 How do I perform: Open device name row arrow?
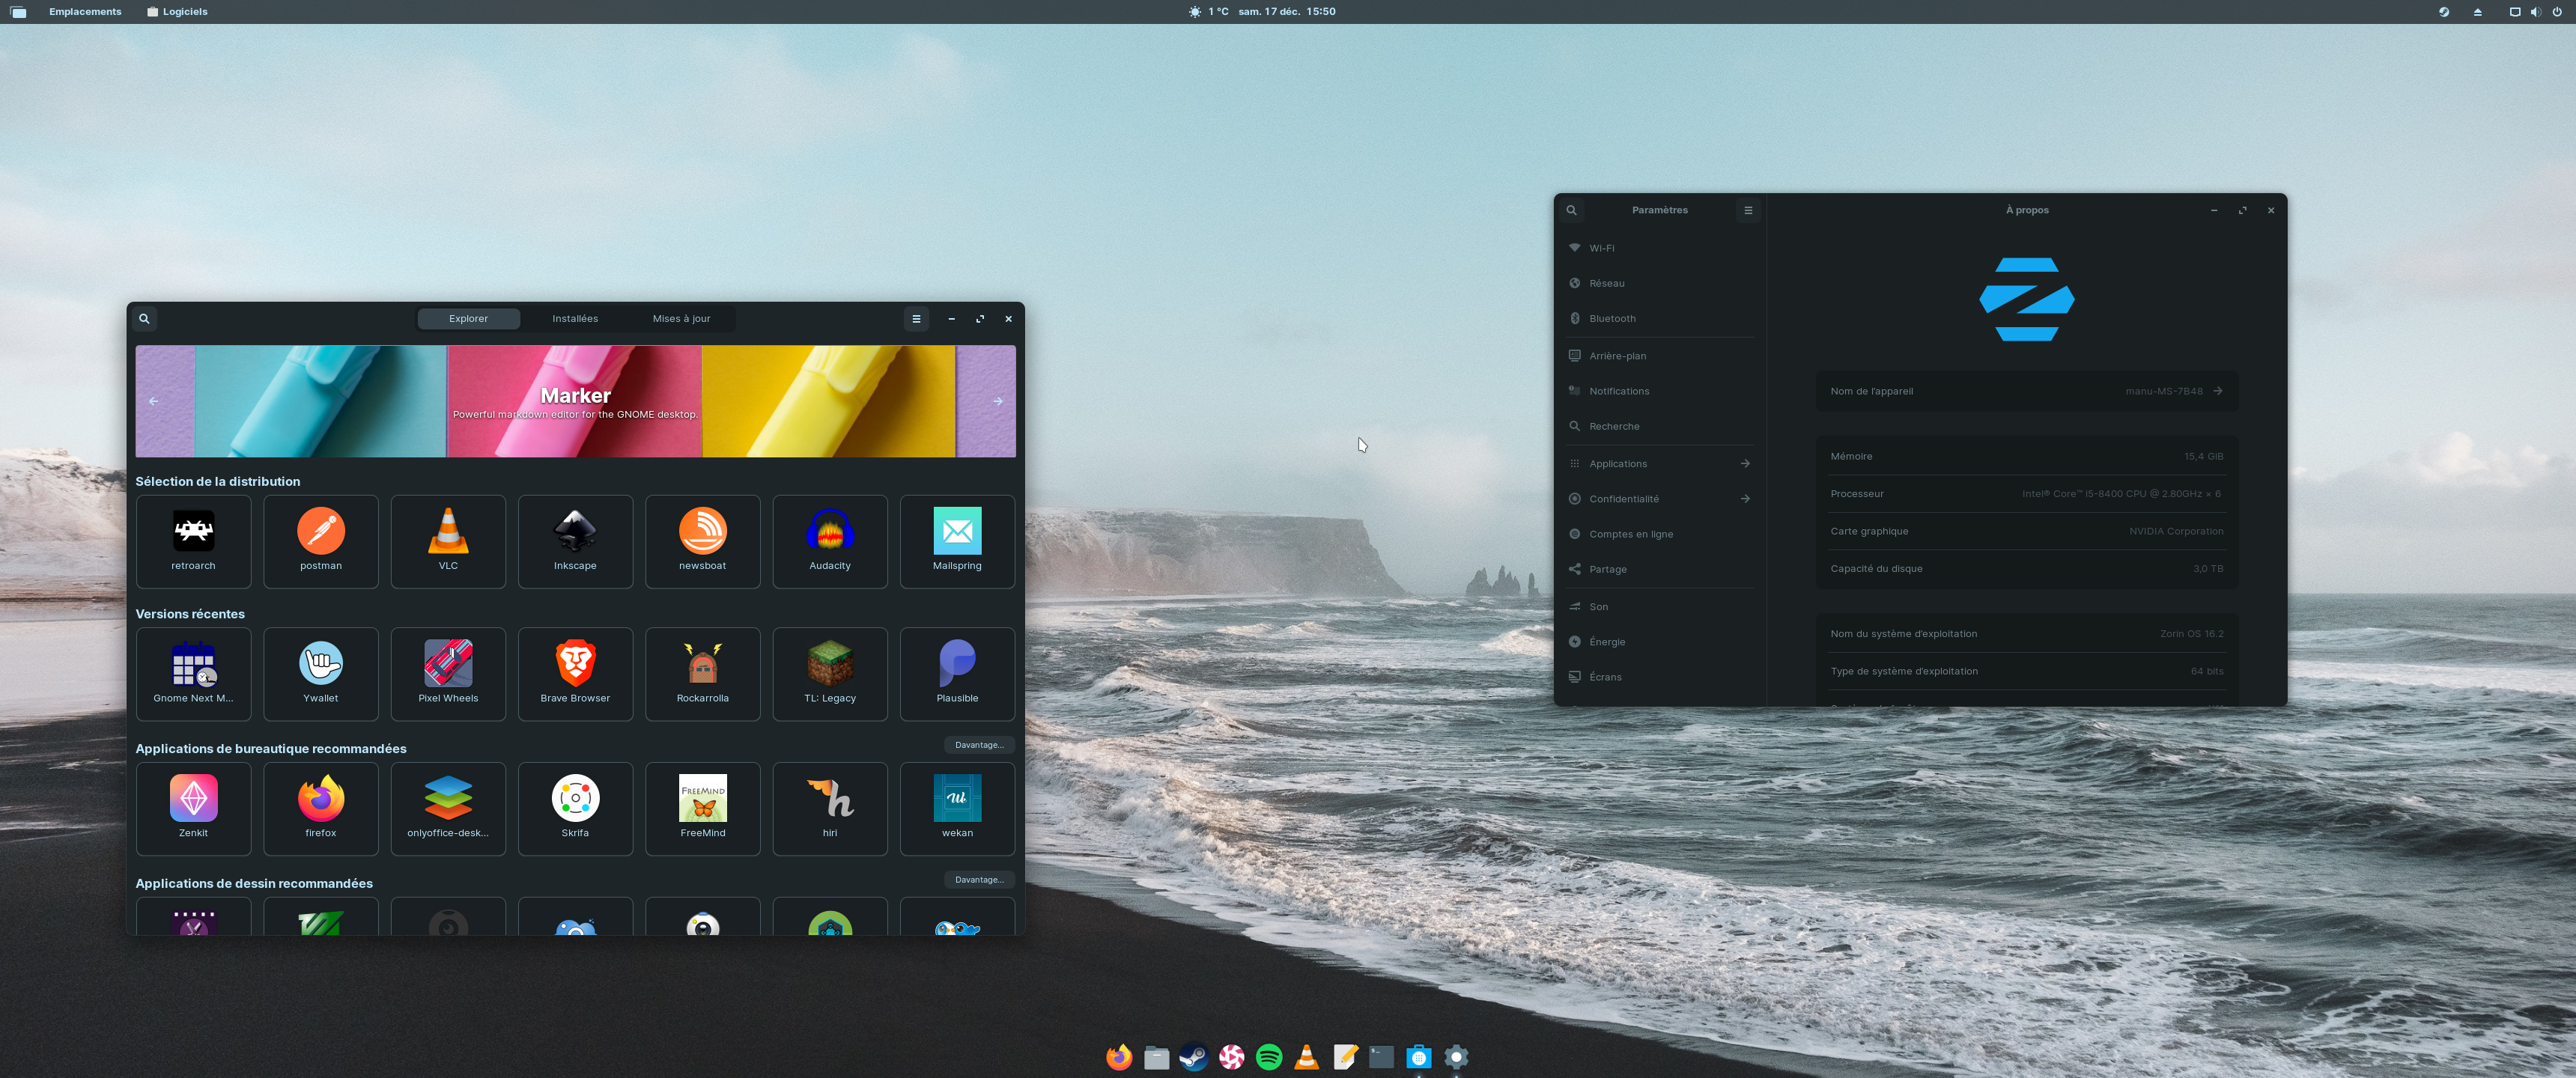click(2217, 391)
